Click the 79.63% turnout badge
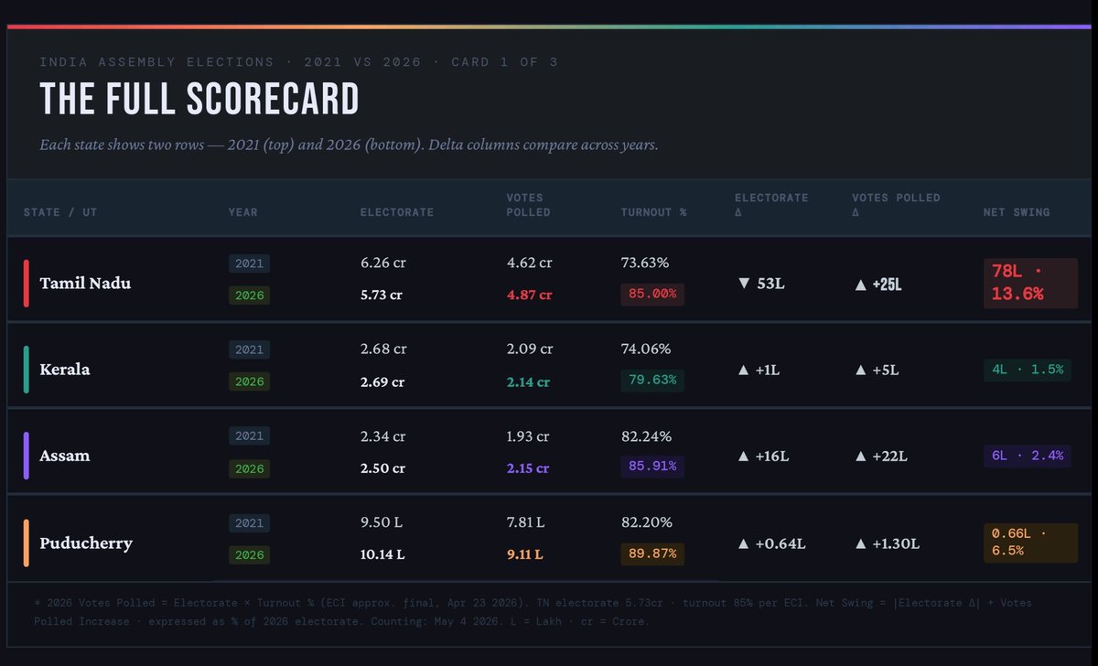 (652, 380)
